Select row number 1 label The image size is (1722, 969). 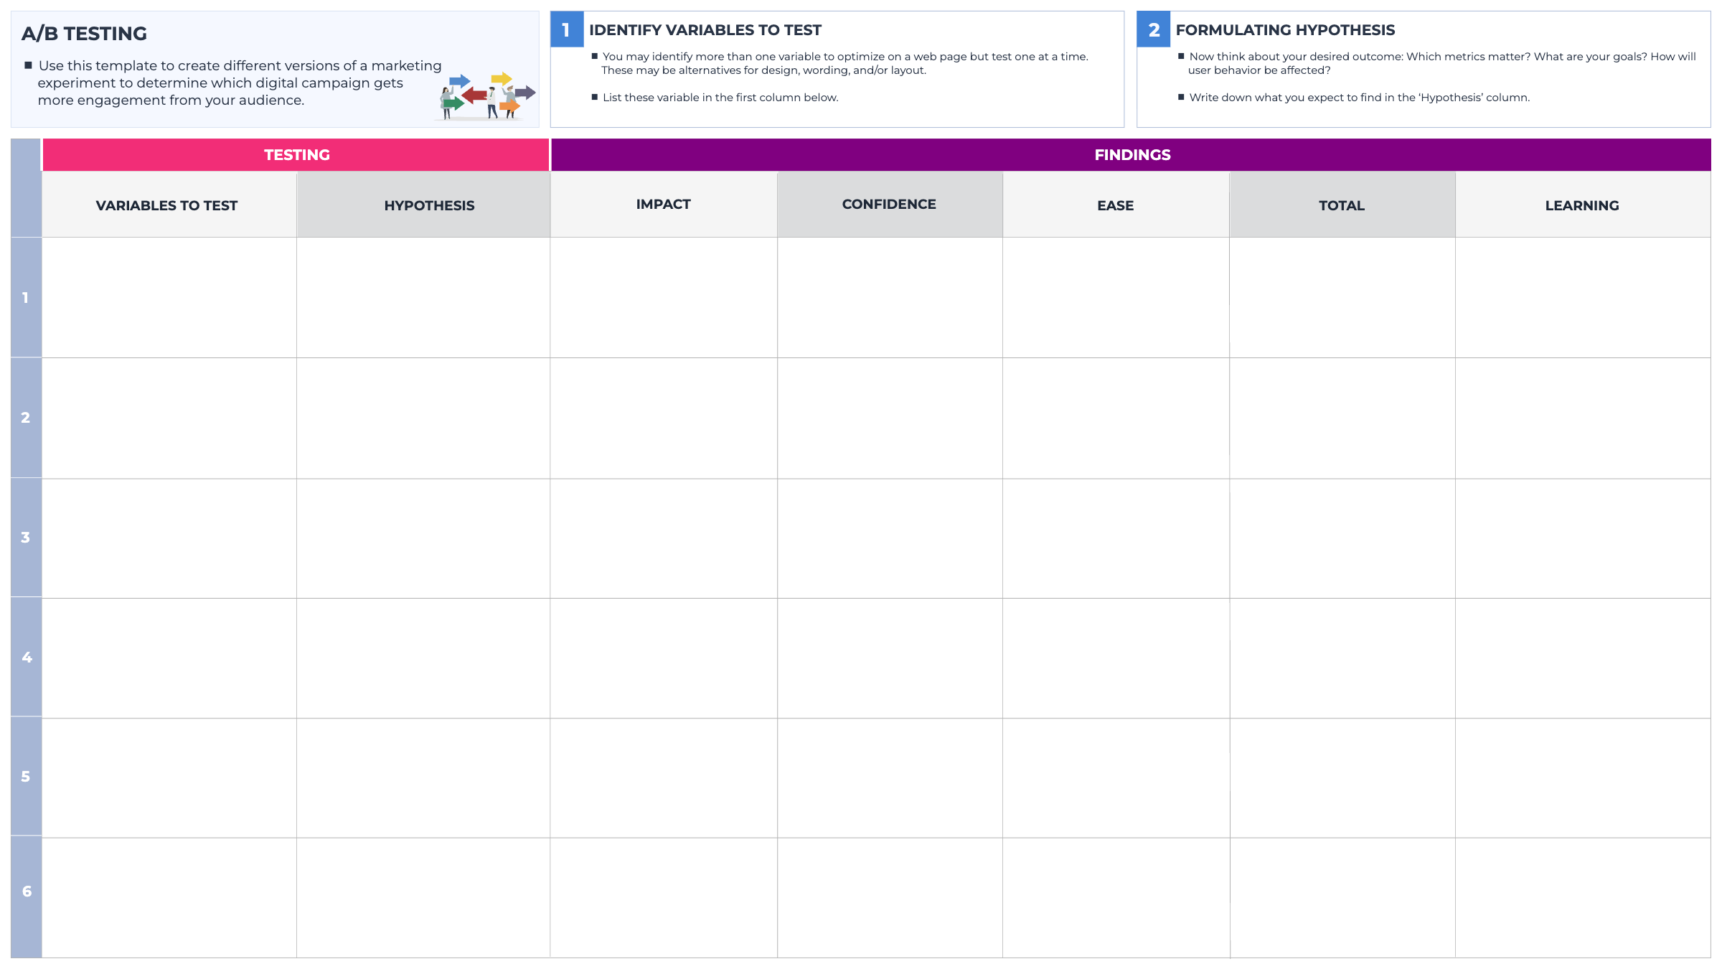[x=26, y=297]
